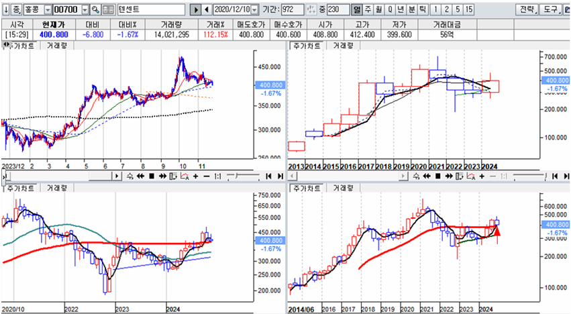
Task: Choose the 1 interval button
Action: pos(435,9)
